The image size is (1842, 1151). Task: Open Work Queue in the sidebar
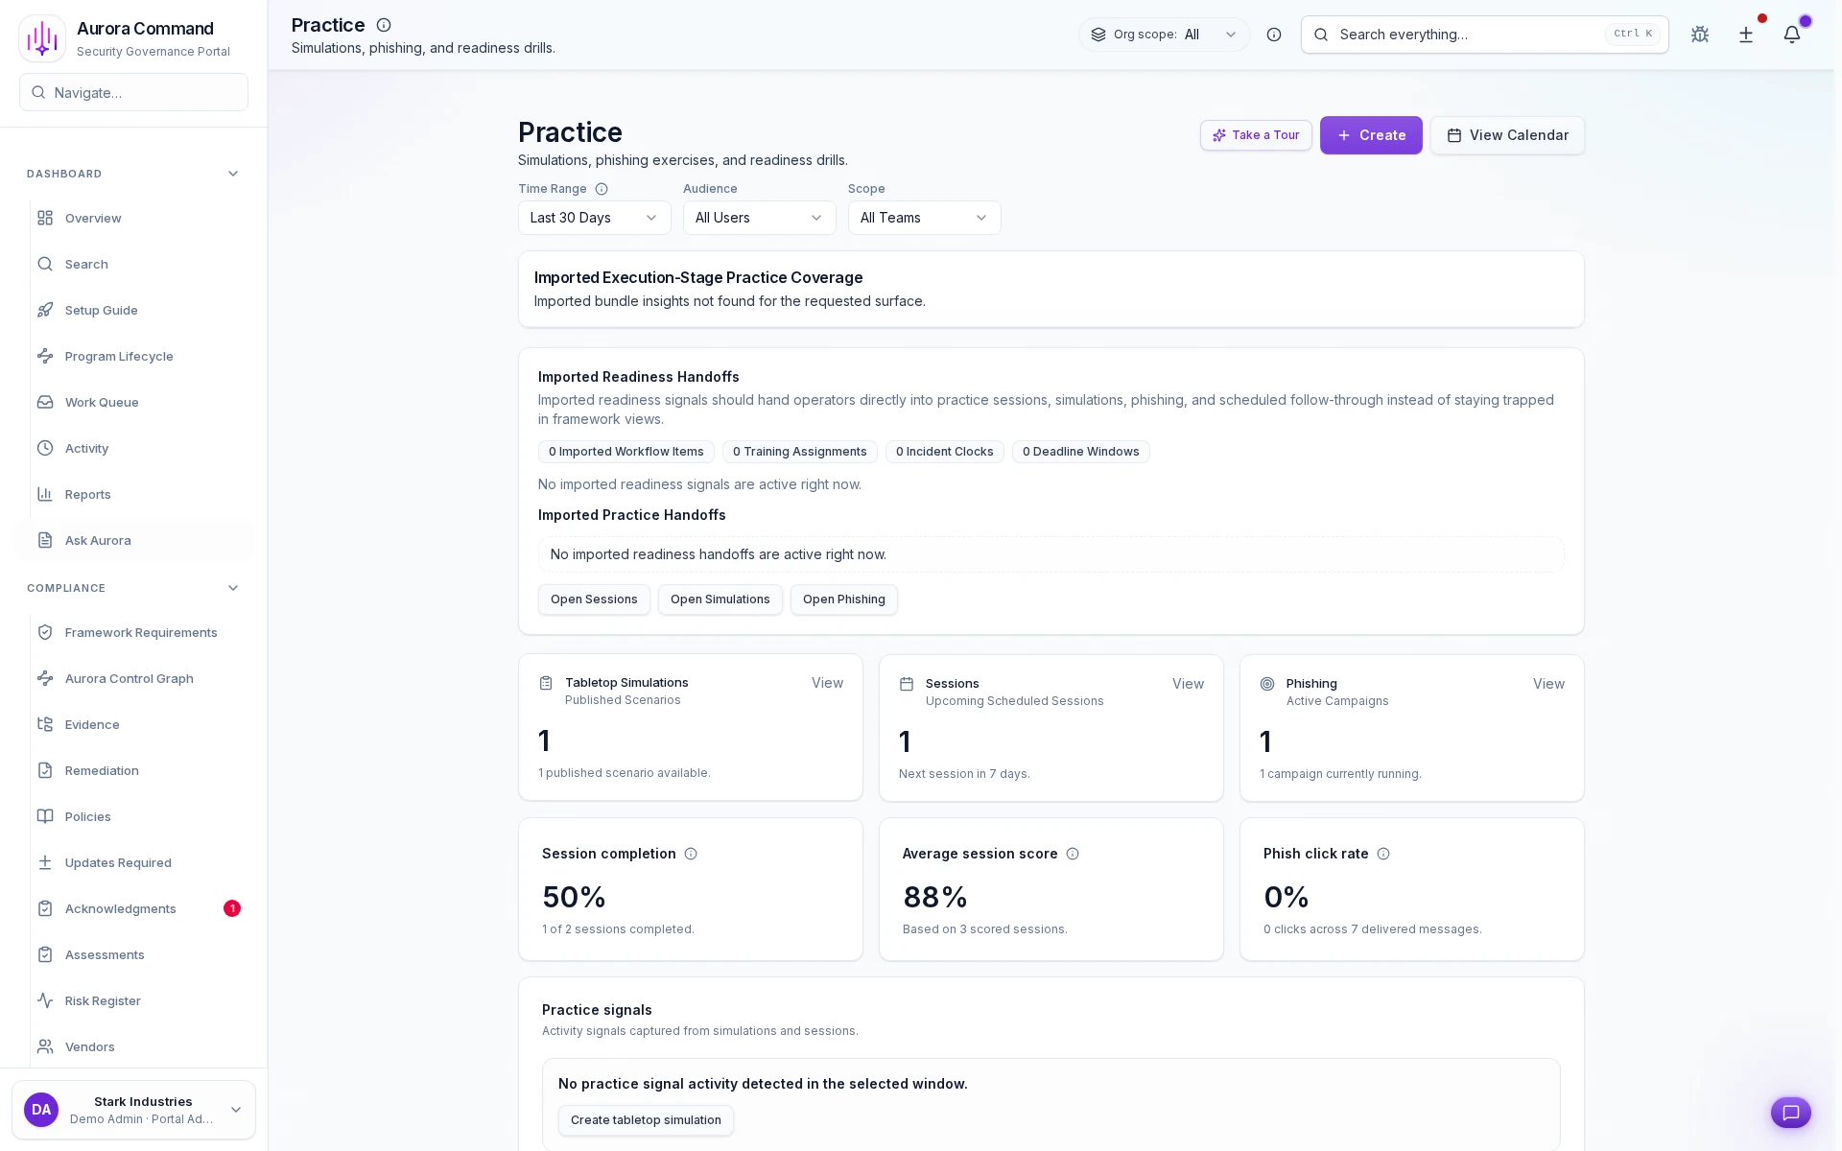[x=102, y=402]
